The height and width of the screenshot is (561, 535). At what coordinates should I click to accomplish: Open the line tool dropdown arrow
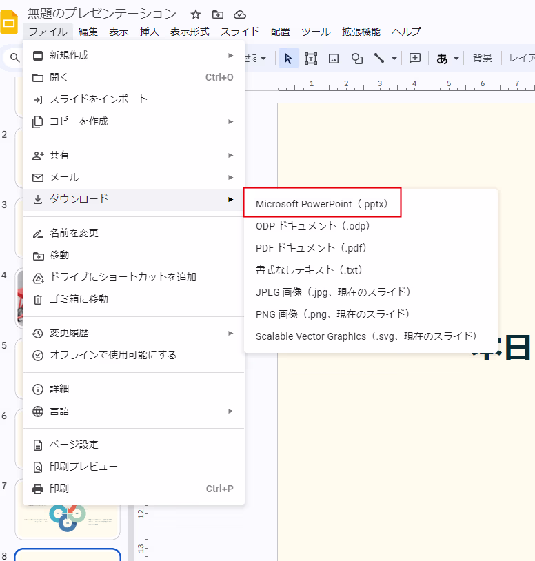(x=394, y=59)
